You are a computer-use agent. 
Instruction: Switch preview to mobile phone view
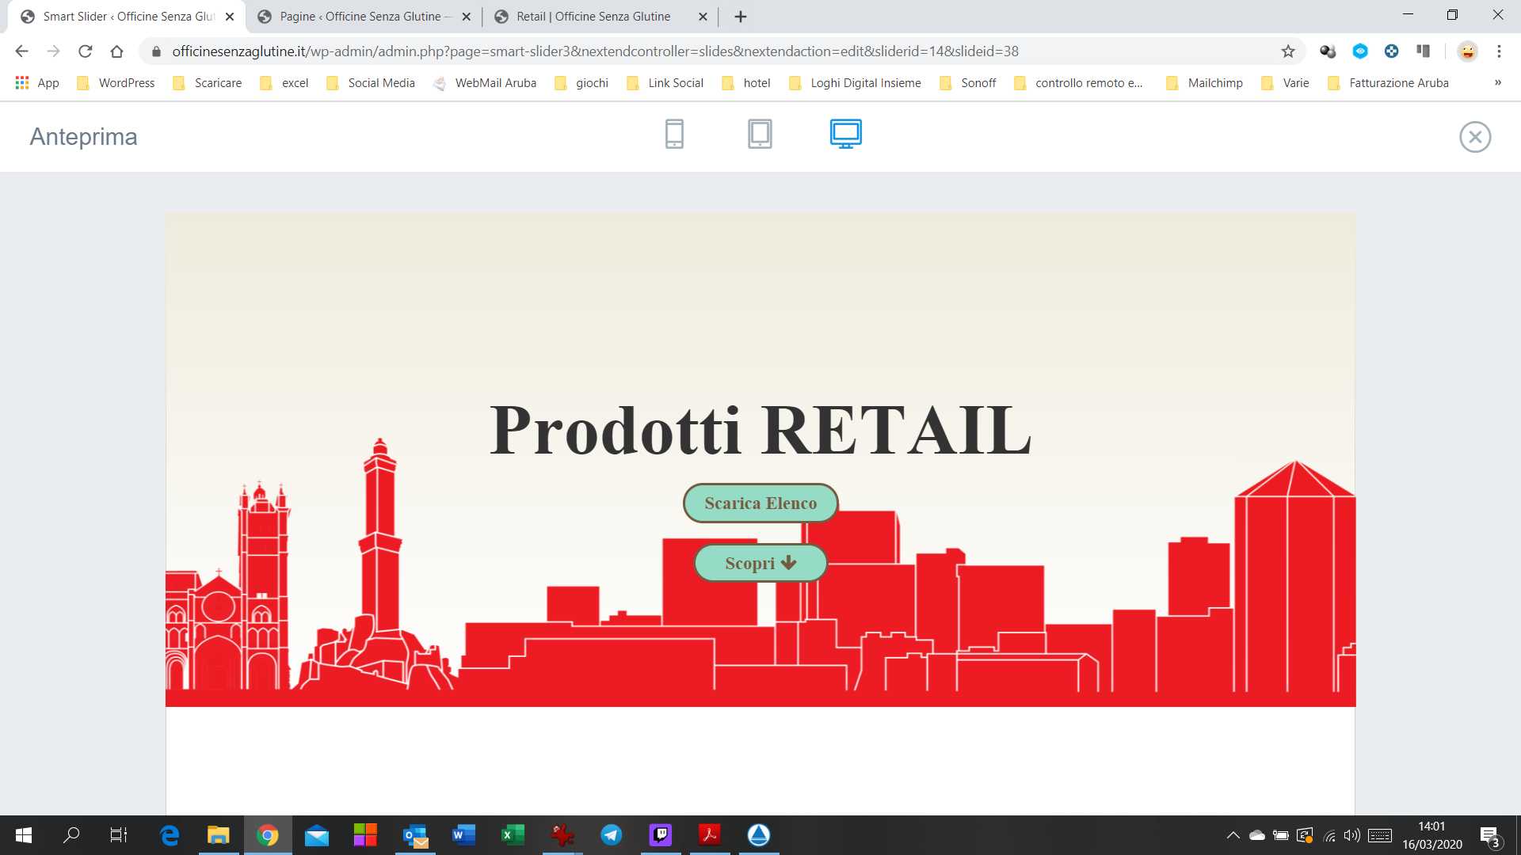pos(674,134)
